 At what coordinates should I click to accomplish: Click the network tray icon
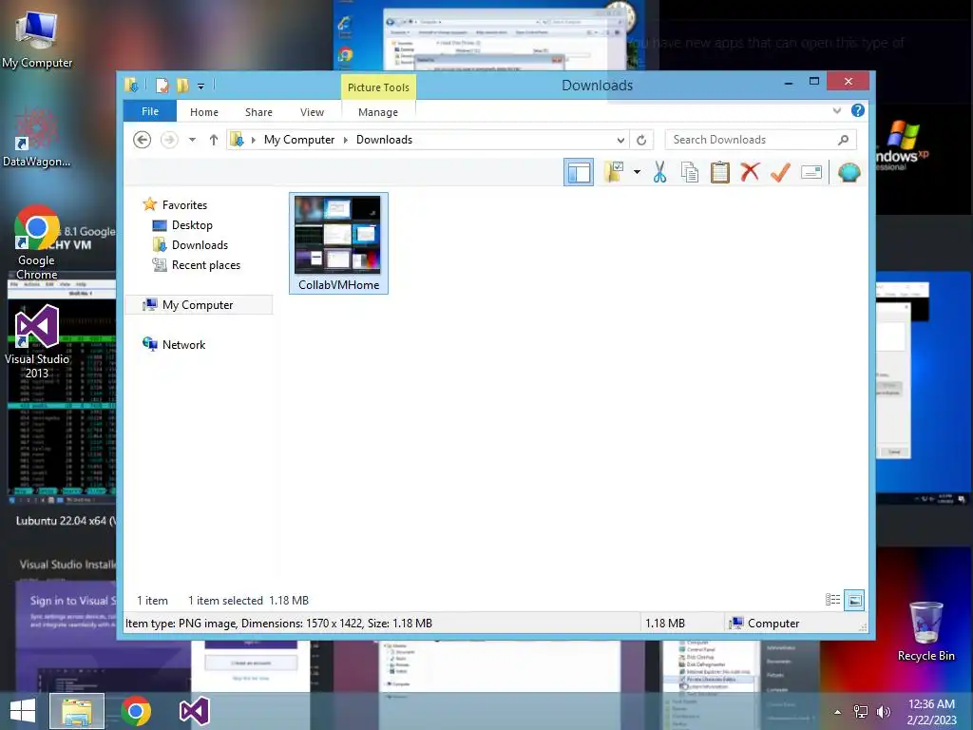[x=861, y=712]
